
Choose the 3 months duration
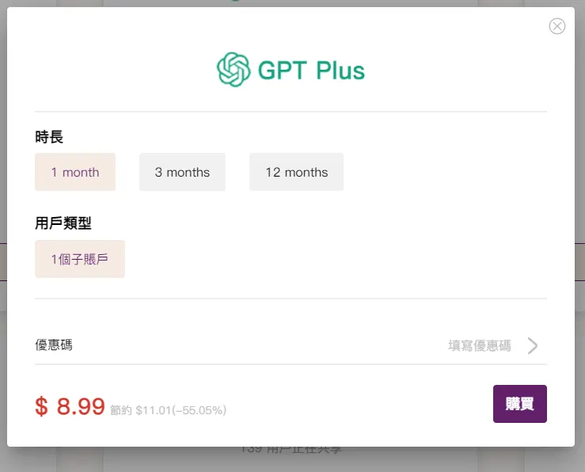pos(182,172)
